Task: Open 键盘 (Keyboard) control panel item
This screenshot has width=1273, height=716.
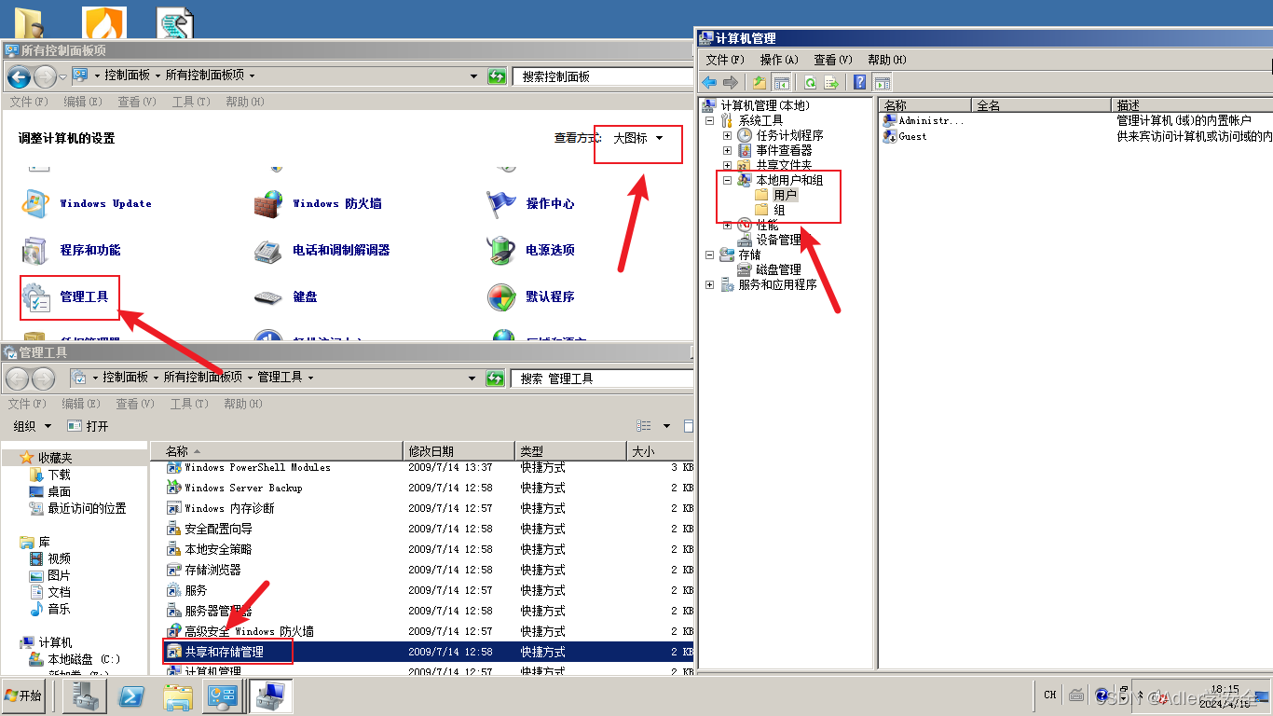Action: pyautogui.click(x=286, y=296)
